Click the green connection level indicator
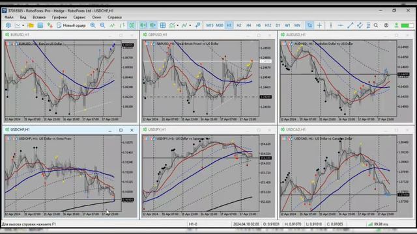417x234 pixels. coord(407,25)
